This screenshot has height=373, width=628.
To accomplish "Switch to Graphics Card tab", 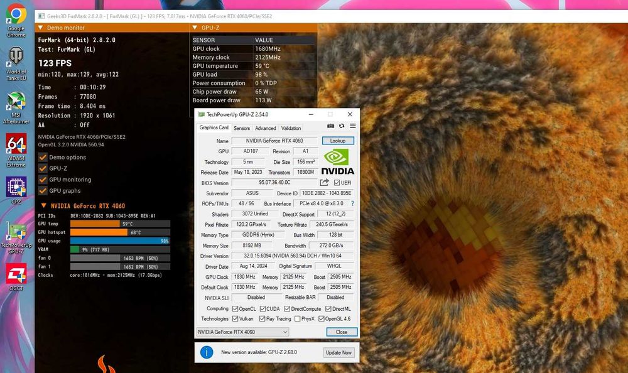I will [214, 127].
